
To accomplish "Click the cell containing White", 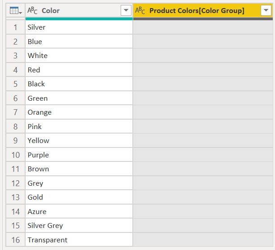I will coord(79,56).
